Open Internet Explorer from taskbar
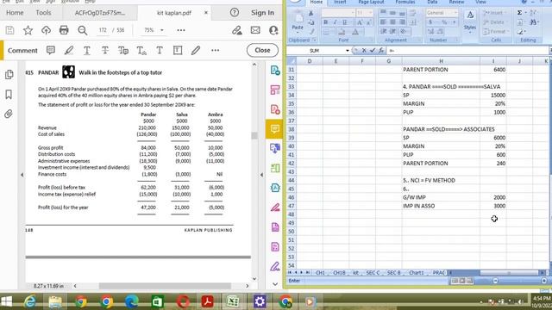 pos(30,301)
